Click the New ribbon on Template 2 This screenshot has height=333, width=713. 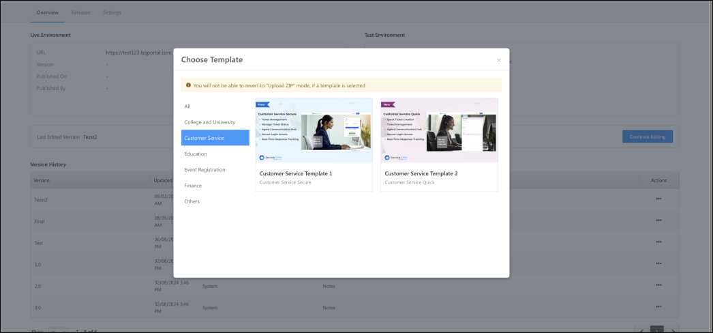389,104
